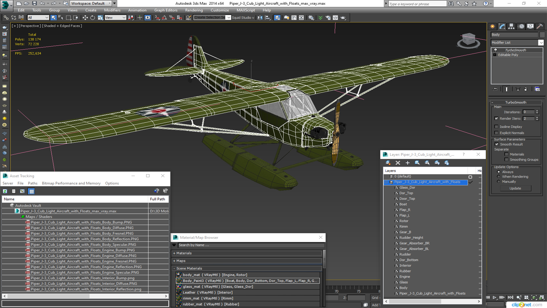Click the Mirror tool icon

[260, 18]
